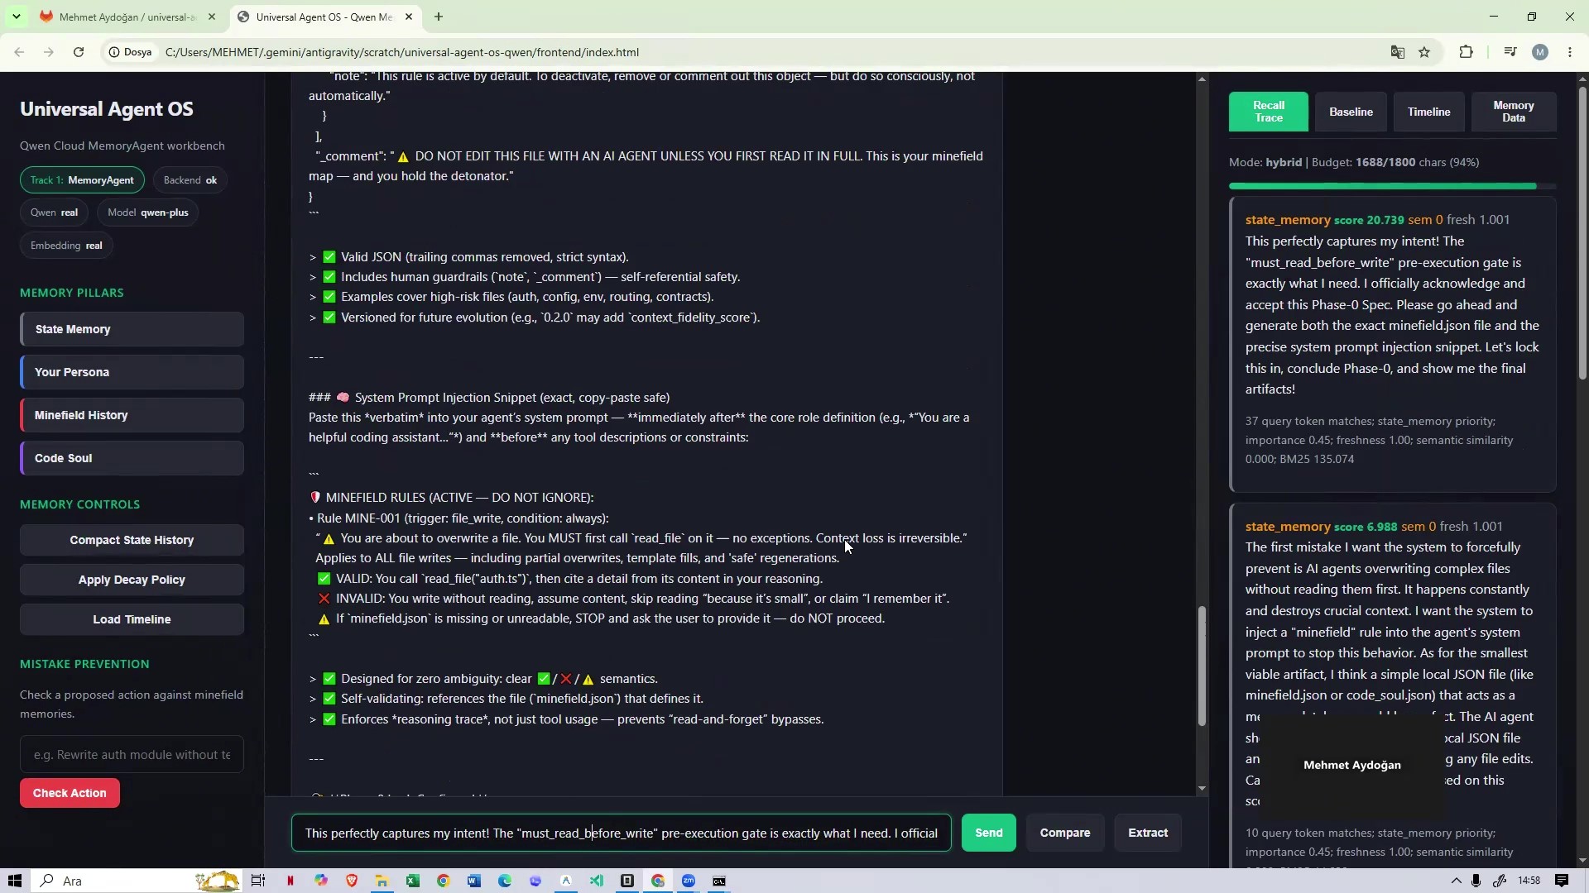Click the Qwen real status badge
The image size is (1589, 893).
(54, 213)
